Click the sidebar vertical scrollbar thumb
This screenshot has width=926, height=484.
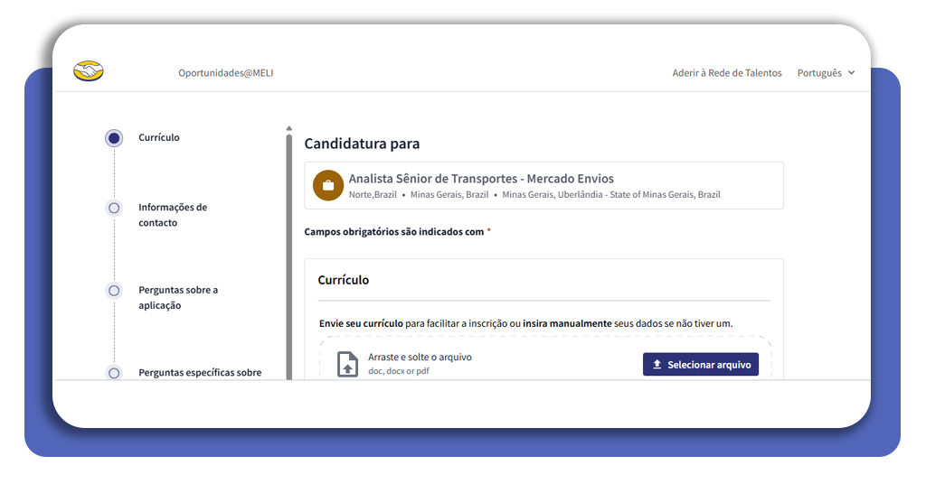click(x=288, y=257)
